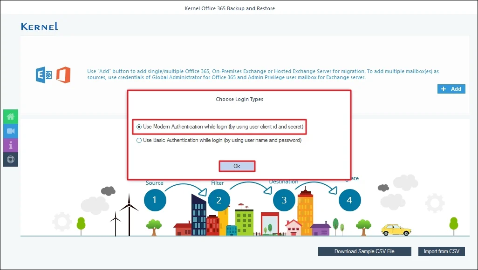The width and height of the screenshot is (478, 270).
Task: Click the instruction text about Add button
Action: [x=263, y=74]
